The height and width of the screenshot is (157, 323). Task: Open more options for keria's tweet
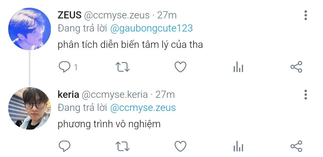tap(305, 94)
